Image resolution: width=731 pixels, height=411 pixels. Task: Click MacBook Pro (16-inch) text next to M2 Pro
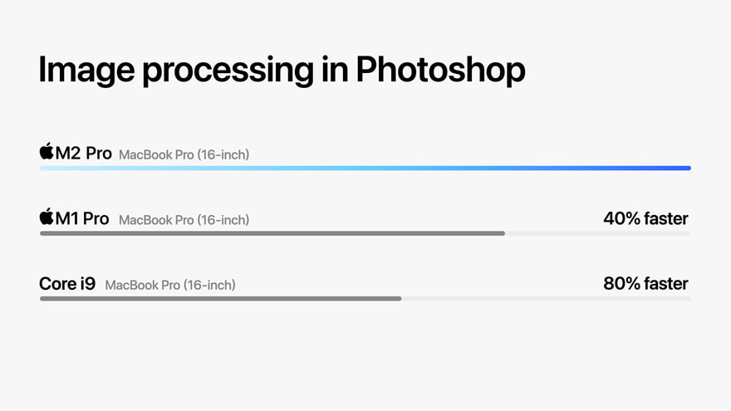tap(184, 154)
